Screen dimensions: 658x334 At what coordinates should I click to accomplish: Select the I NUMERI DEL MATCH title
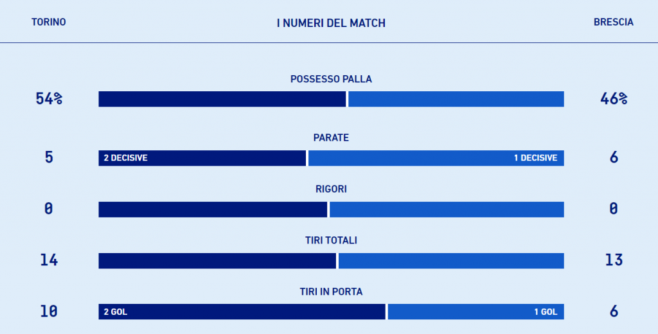[331, 23]
